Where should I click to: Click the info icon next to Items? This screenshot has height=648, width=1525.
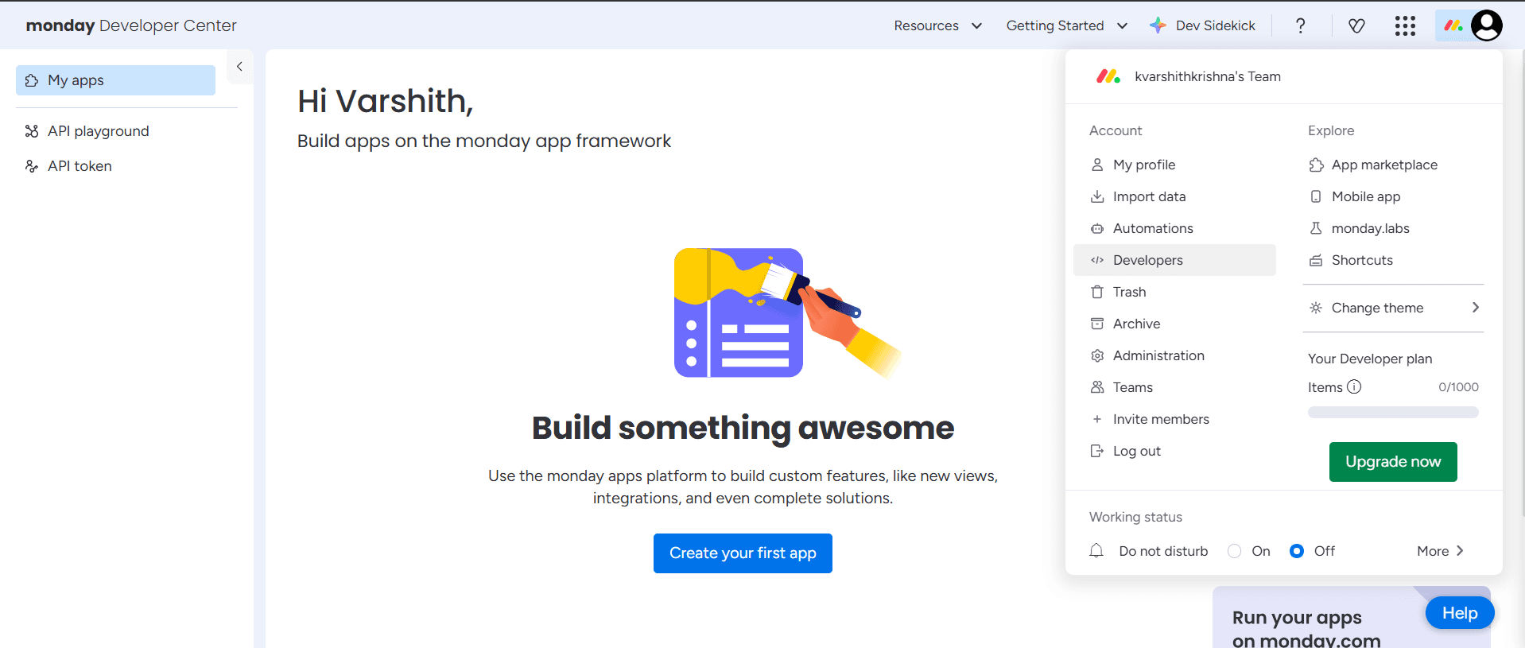1354,387
